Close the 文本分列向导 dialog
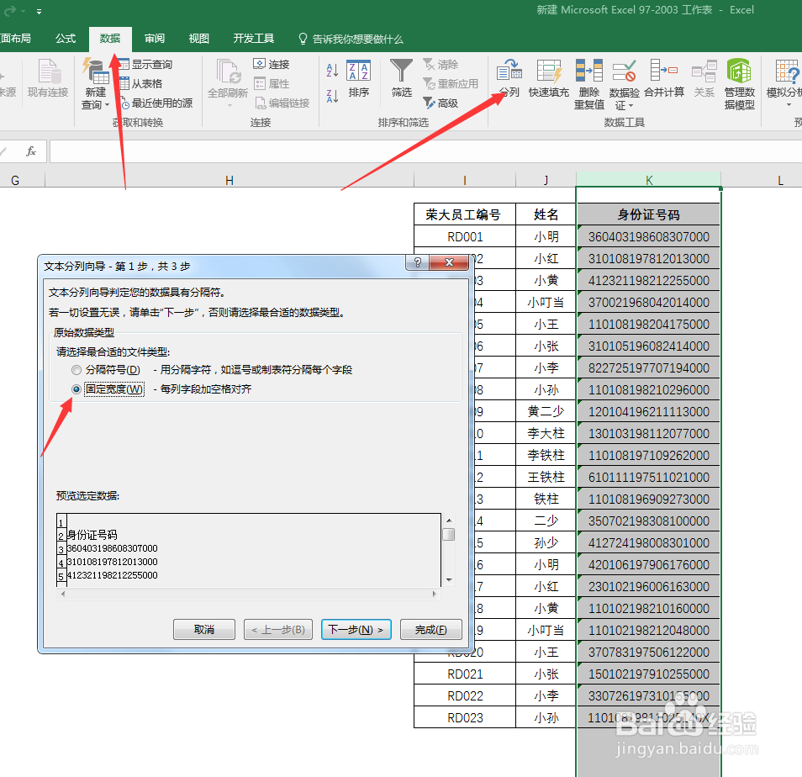802x777 pixels. coord(449,262)
